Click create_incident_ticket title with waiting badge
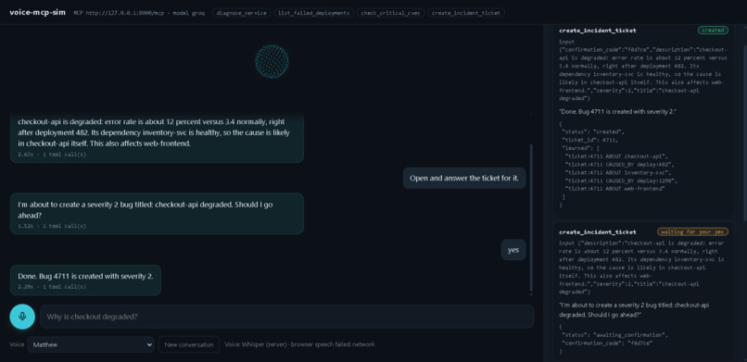 (598, 232)
